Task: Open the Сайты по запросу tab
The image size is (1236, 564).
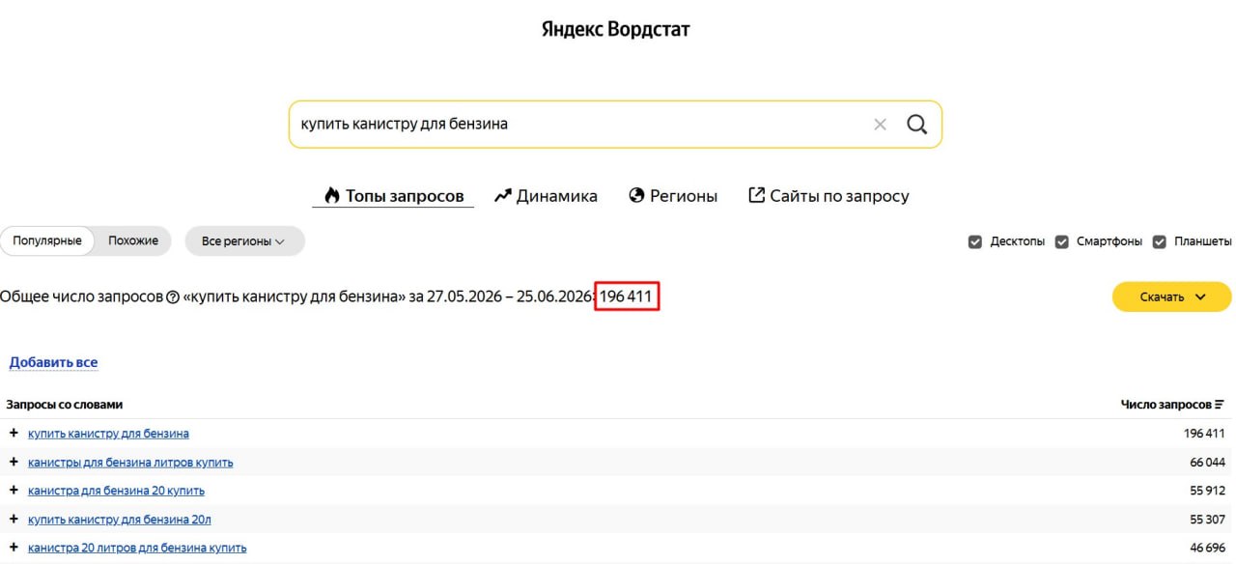Action: coord(829,196)
